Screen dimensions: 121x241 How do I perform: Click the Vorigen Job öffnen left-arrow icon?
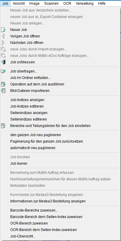3,36
